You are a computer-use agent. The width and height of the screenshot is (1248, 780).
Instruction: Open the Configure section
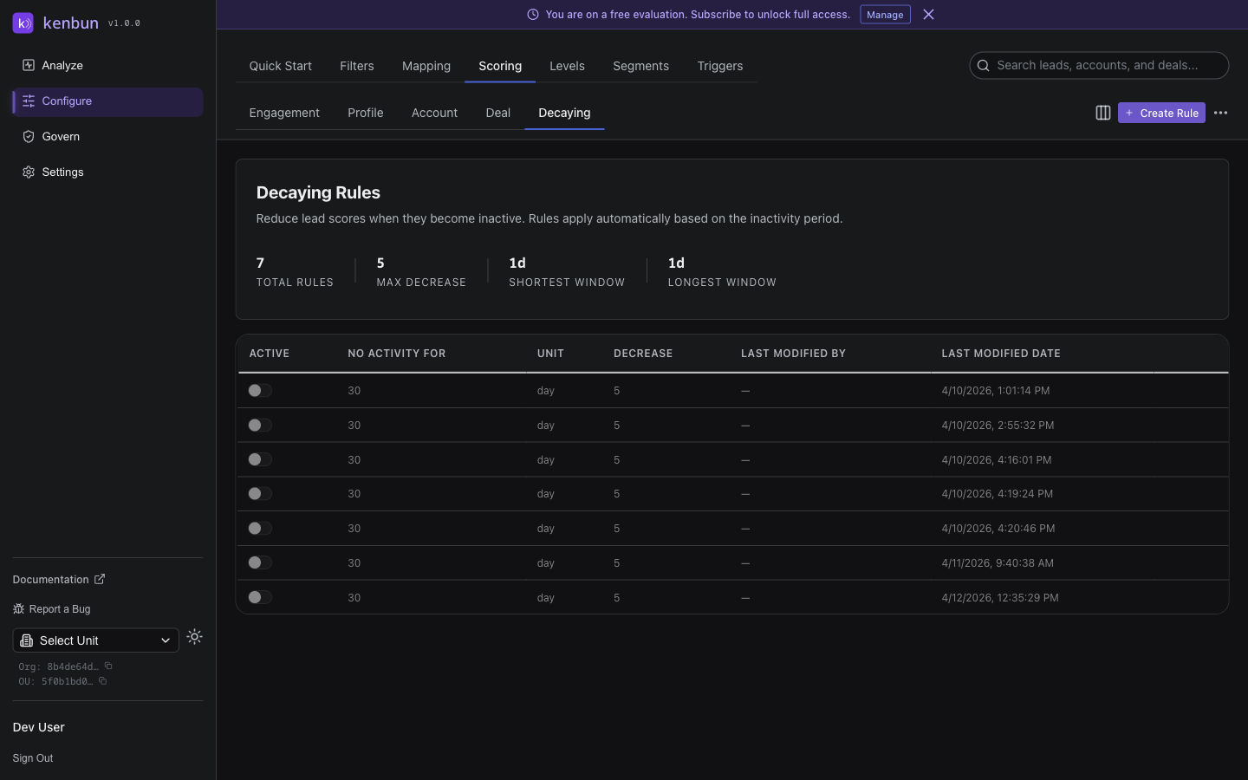(x=107, y=101)
